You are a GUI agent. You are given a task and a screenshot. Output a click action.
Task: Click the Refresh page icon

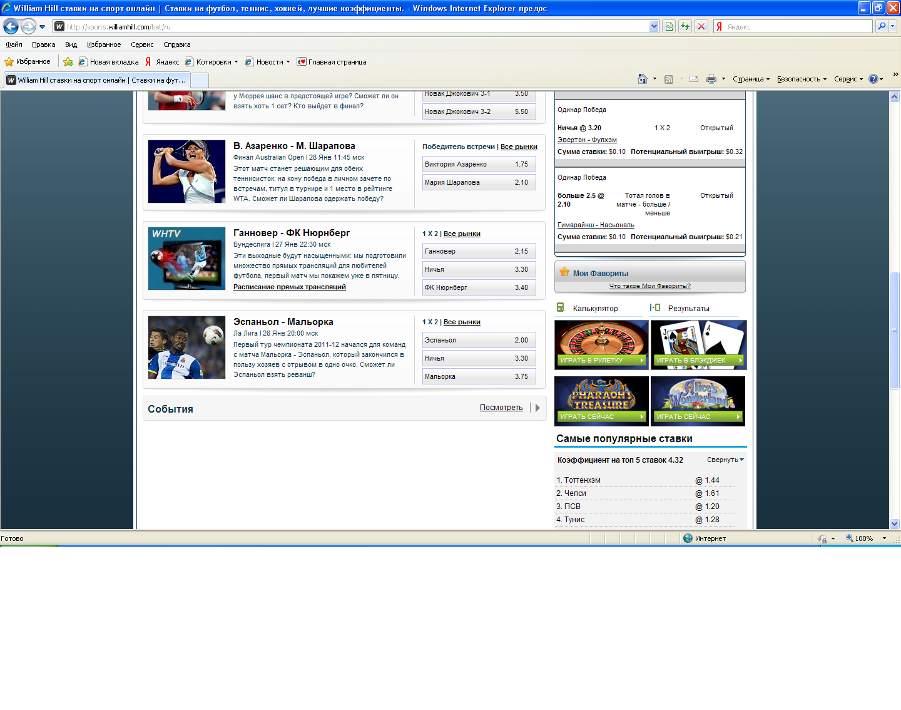(685, 26)
